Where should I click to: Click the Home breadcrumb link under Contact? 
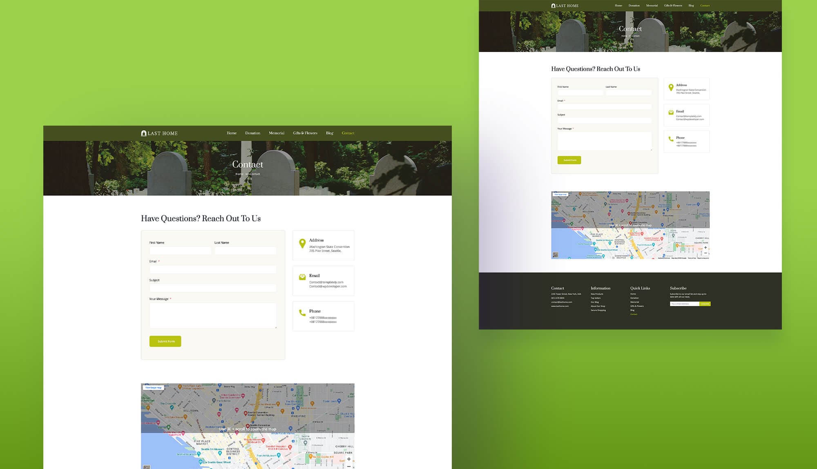pos(239,174)
